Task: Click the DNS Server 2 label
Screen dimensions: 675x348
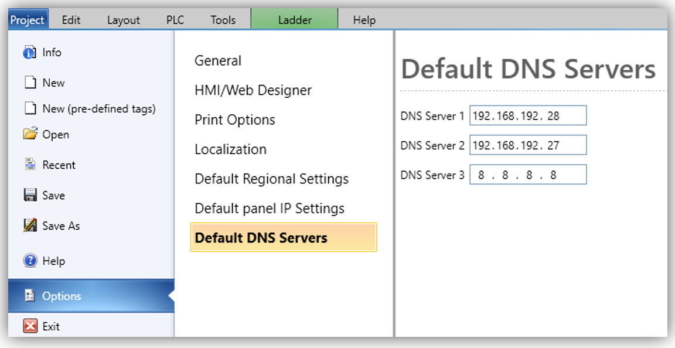Action: 432,145
